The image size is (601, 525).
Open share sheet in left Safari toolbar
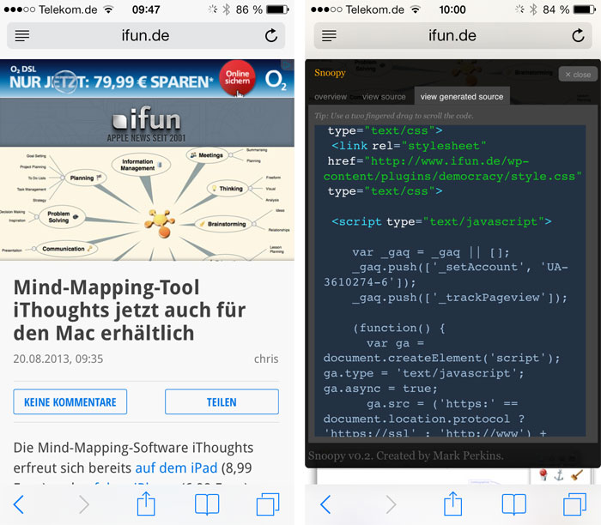coord(146,504)
